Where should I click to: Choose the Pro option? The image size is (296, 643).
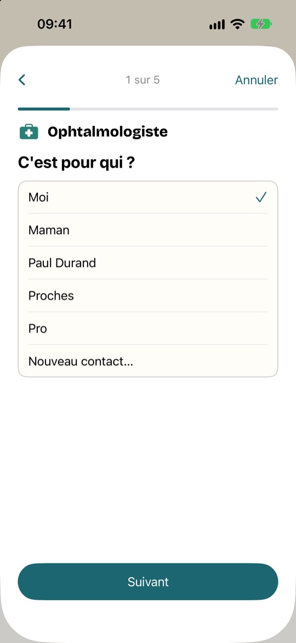coord(148,329)
